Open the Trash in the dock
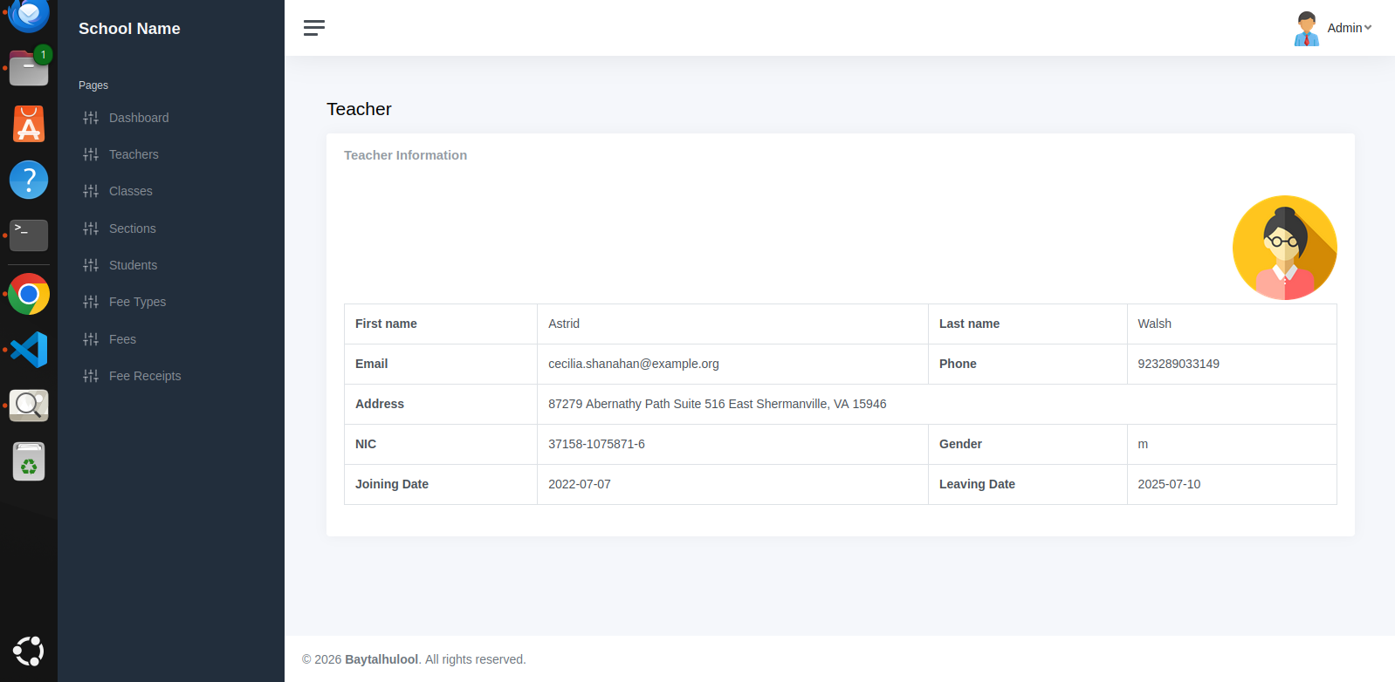This screenshot has height=682, width=1395. click(29, 461)
